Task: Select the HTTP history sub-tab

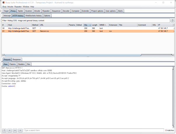Action: pos(18,16)
